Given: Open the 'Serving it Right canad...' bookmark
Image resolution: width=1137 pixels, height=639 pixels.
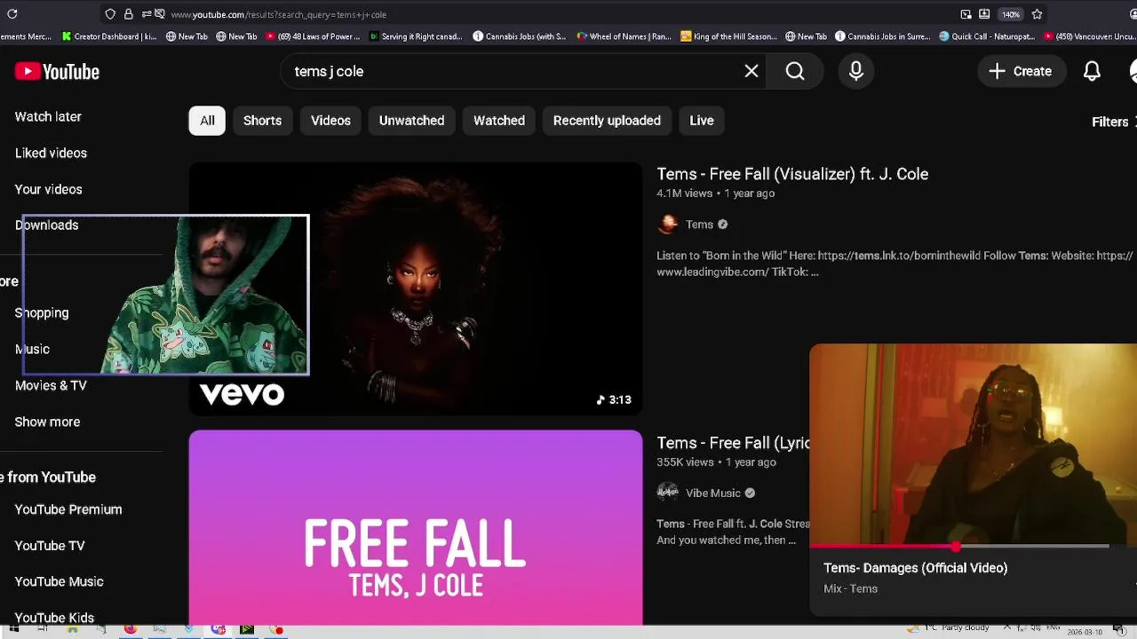Looking at the screenshot, I should (x=416, y=36).
